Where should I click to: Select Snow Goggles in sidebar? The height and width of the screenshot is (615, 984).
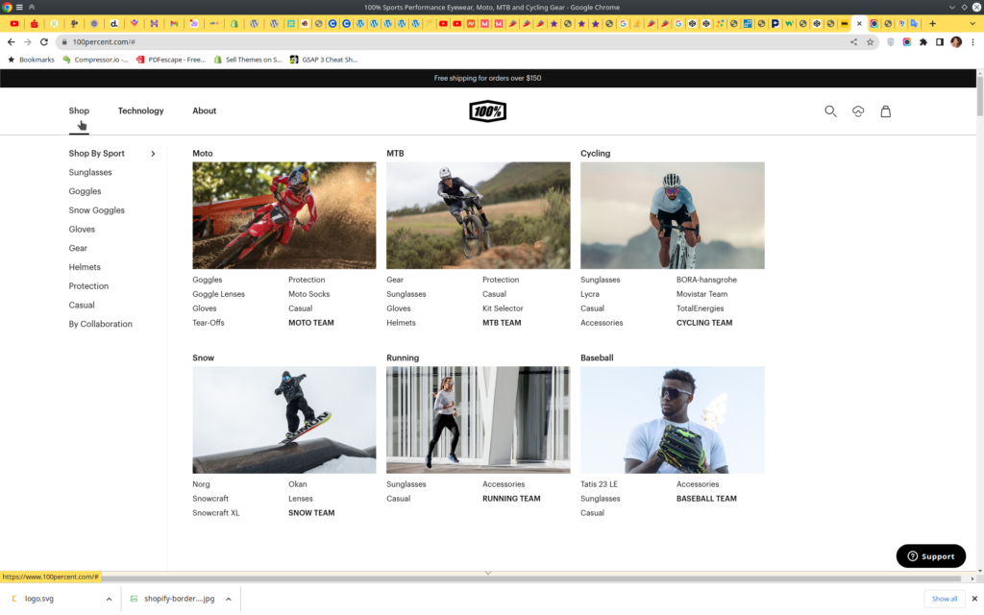tap(96, 210)
